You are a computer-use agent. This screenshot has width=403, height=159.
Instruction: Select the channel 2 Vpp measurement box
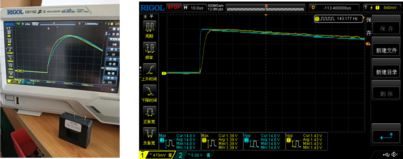click(x=264, y=141)
